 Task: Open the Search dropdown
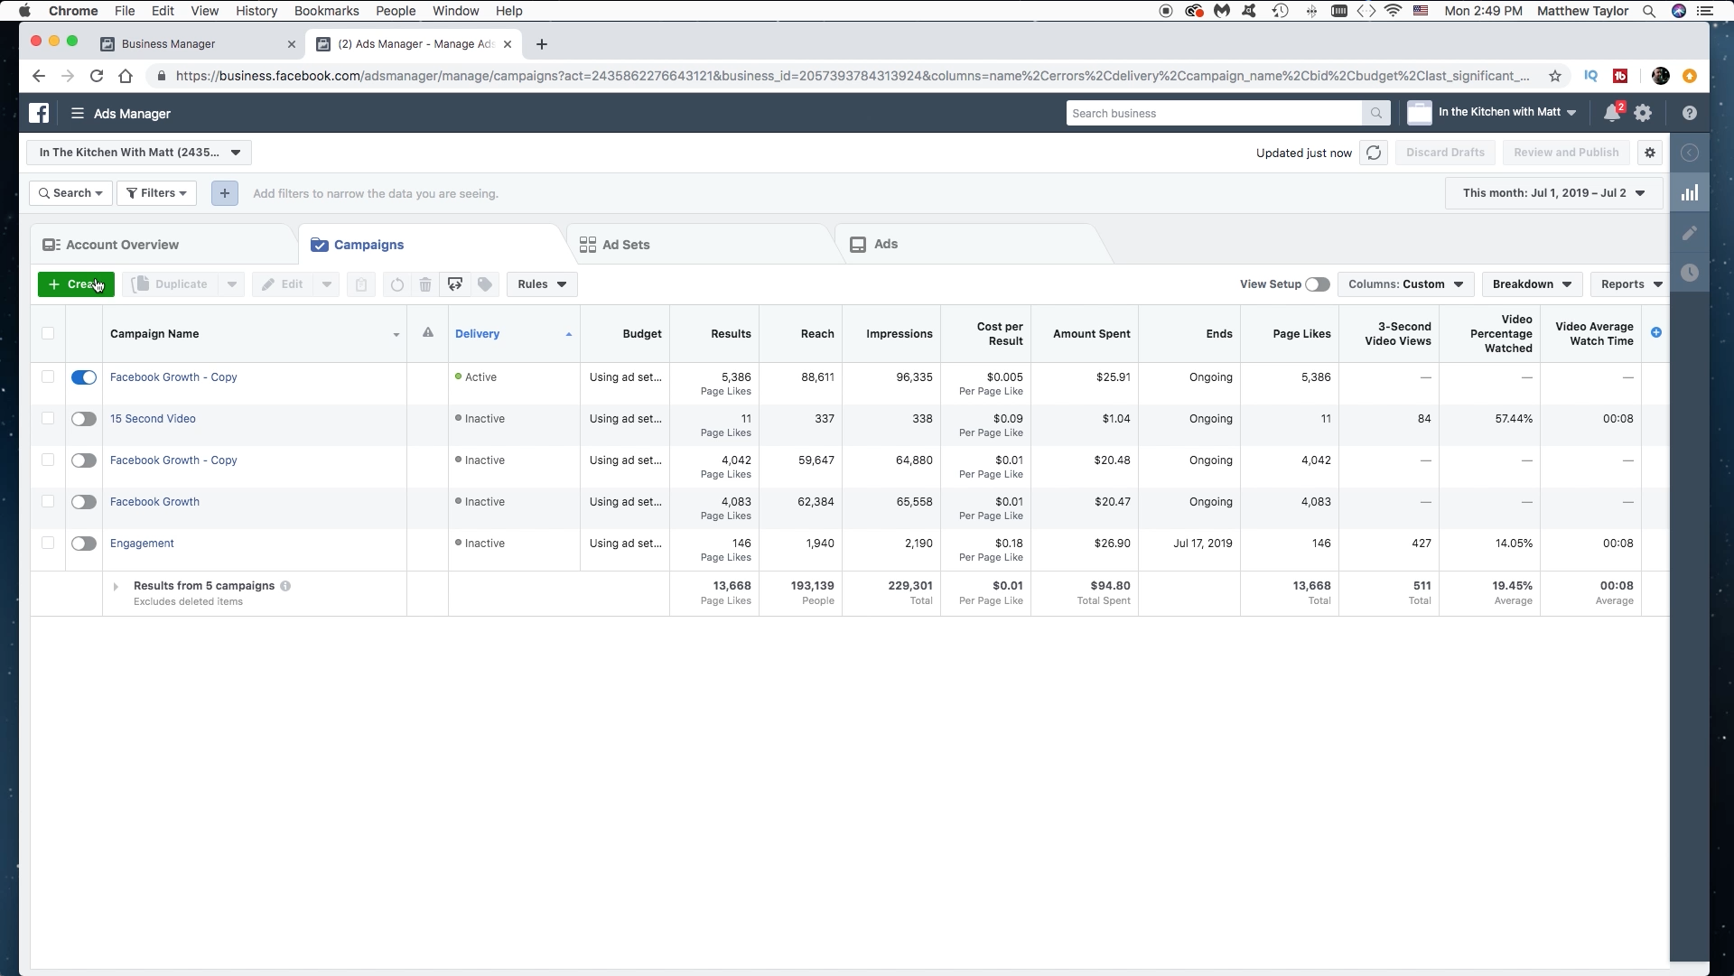(x=70, y=193)
